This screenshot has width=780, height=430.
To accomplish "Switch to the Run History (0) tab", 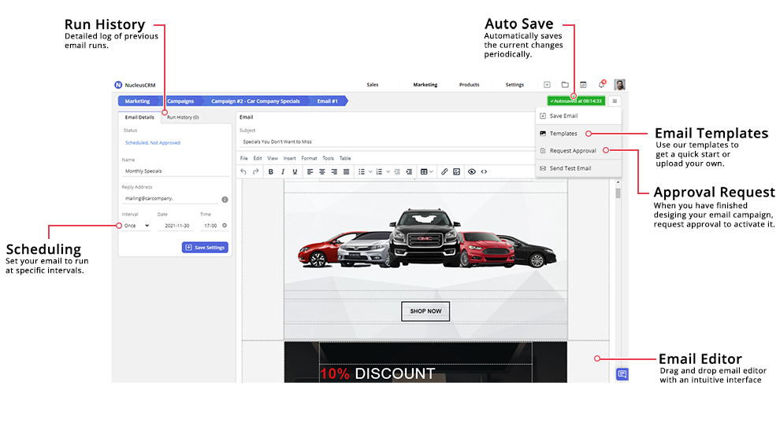I will tap(183, 117).
